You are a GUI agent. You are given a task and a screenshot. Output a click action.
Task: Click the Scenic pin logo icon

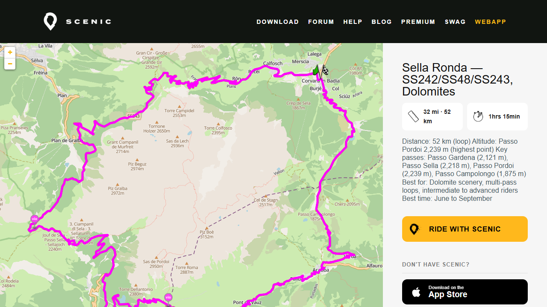coord(50,21)
